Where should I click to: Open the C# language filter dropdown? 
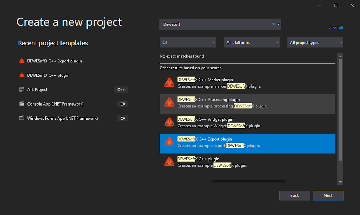pyautogui.click(x=188, y=42)
